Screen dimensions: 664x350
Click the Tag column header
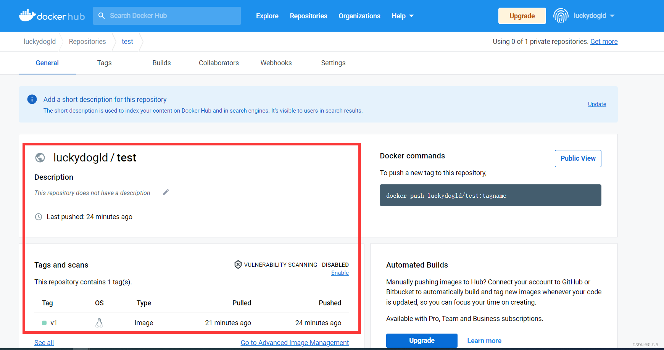[x=47, y=303]
